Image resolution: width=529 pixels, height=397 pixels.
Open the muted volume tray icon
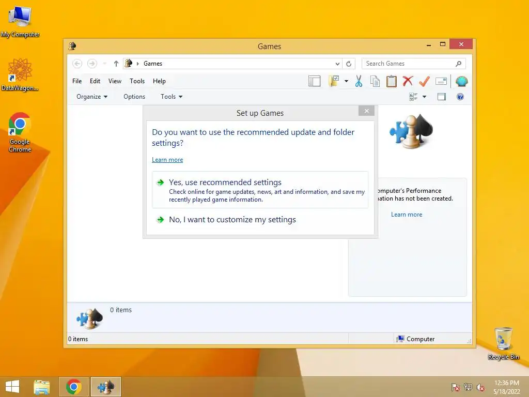click(x=480, y=387)
